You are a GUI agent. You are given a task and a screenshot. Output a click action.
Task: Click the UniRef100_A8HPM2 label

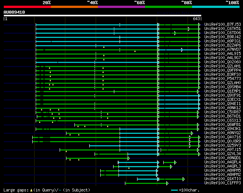click(x=222, y=175)
